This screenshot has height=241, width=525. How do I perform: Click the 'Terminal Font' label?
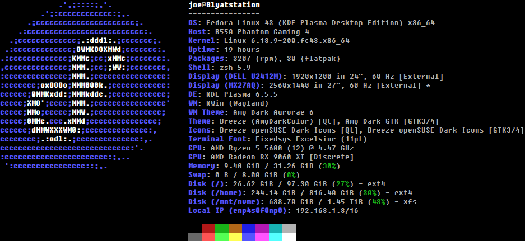(x=217, y=139)
